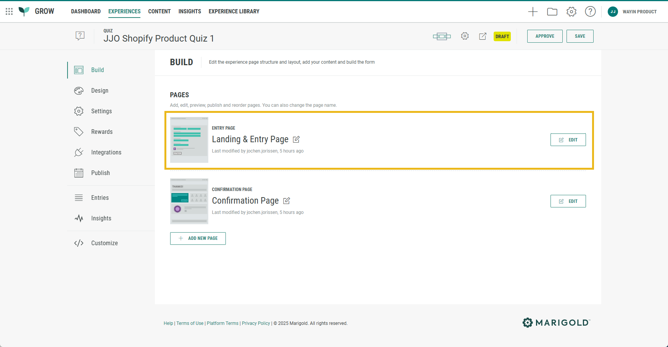Click Add New Page button
The height and width of the screenshot is (347, 668).
[x=198, y=238]
